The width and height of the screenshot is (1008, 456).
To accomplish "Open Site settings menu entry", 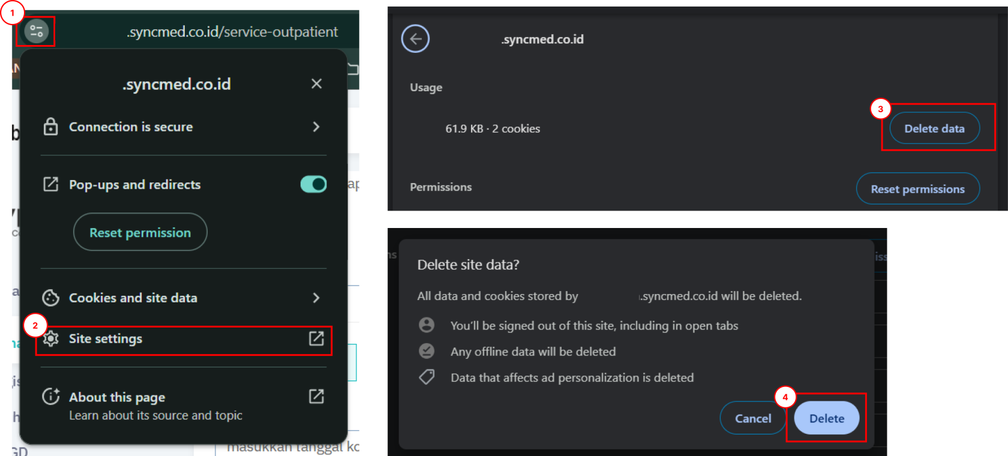I will (106, 339).
